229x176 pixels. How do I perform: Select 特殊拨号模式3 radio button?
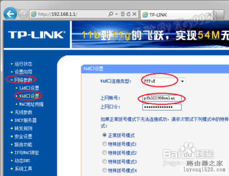(104, 161)
